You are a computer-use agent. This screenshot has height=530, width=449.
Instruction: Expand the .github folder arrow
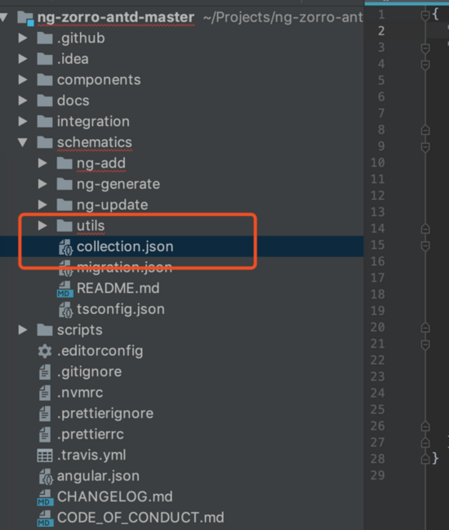pos(23,38)
